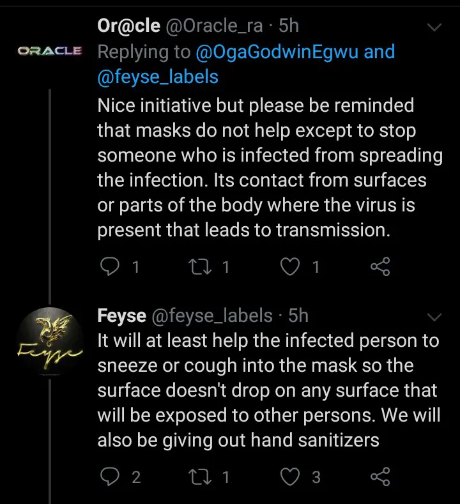Reply to Or@cle's tweet

pyautogui.click(x=110, y=266)
